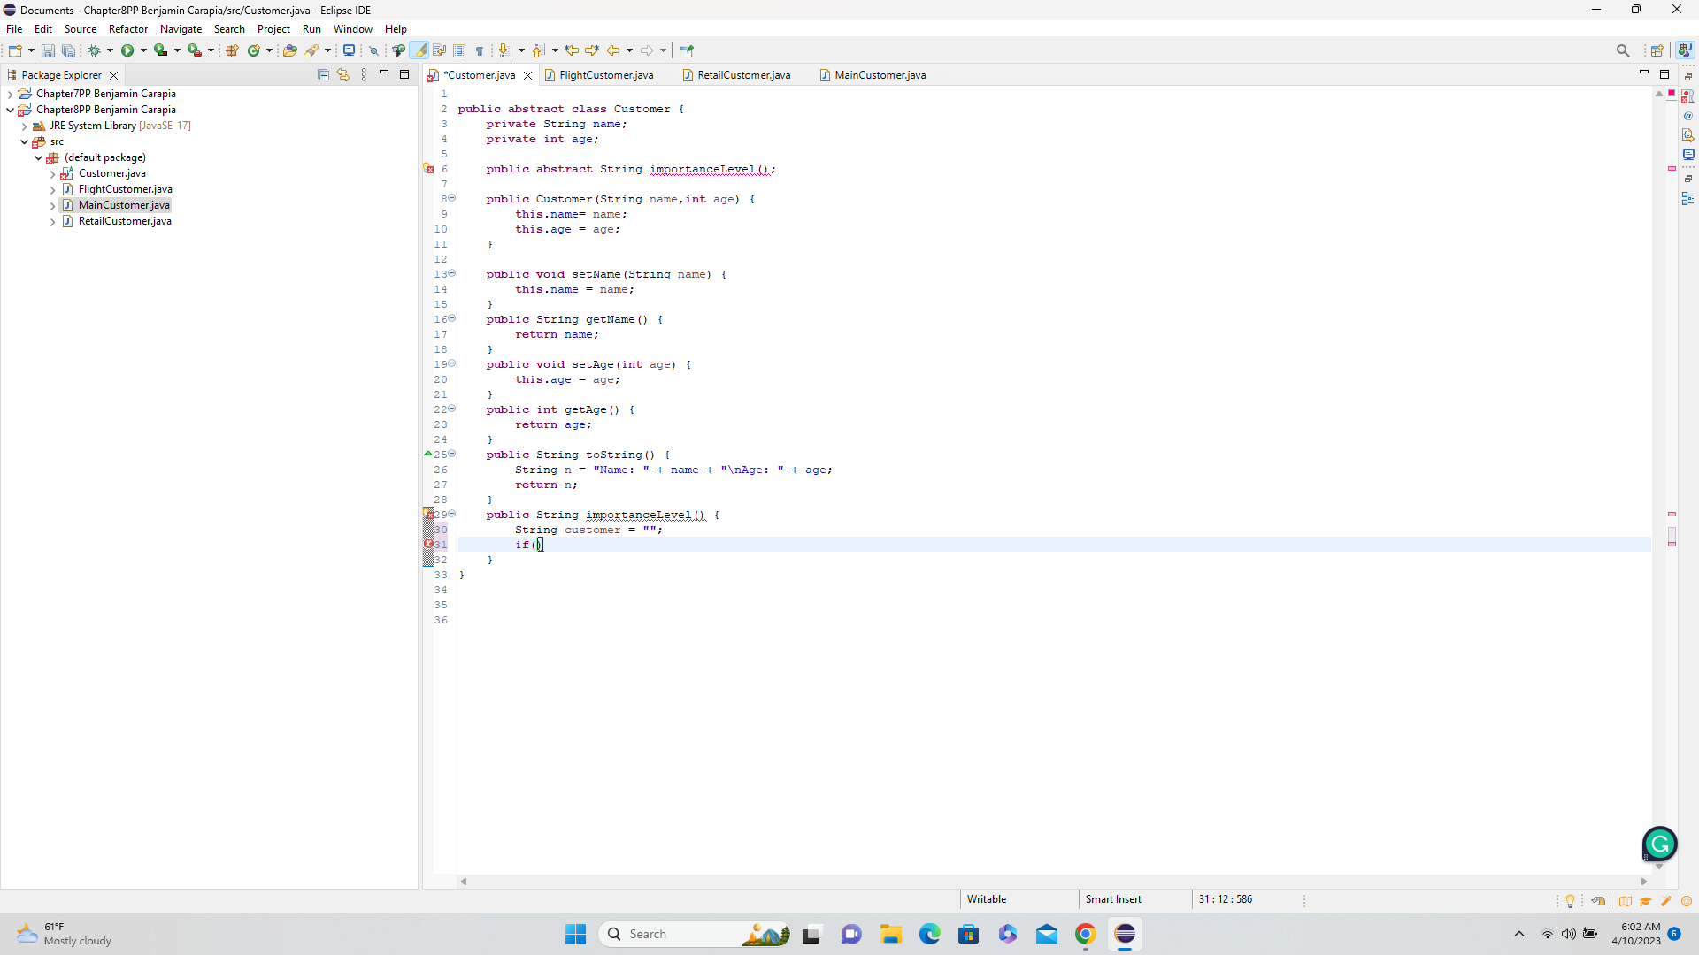1699x955 pixels.
Task: Open the Run button dropdown arrow
Action: pos(143,50)
